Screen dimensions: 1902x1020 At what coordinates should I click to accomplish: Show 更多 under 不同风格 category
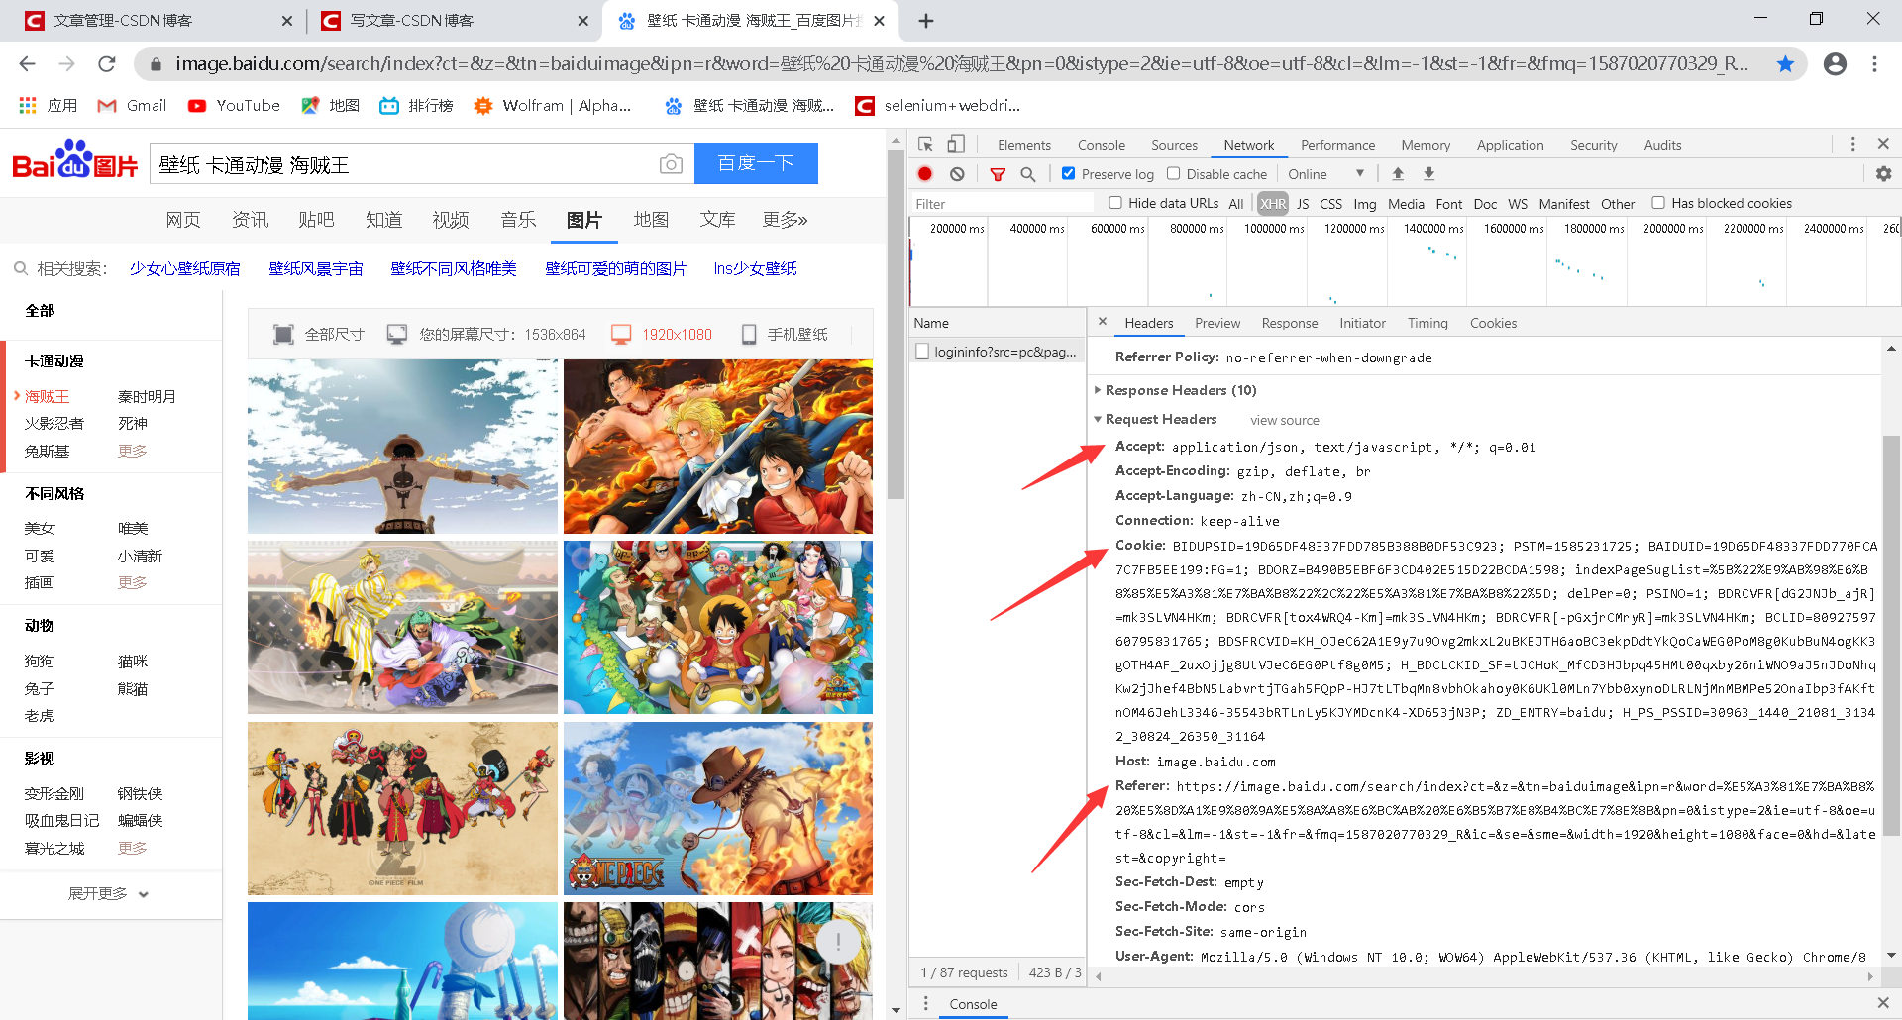pos(132,582)
